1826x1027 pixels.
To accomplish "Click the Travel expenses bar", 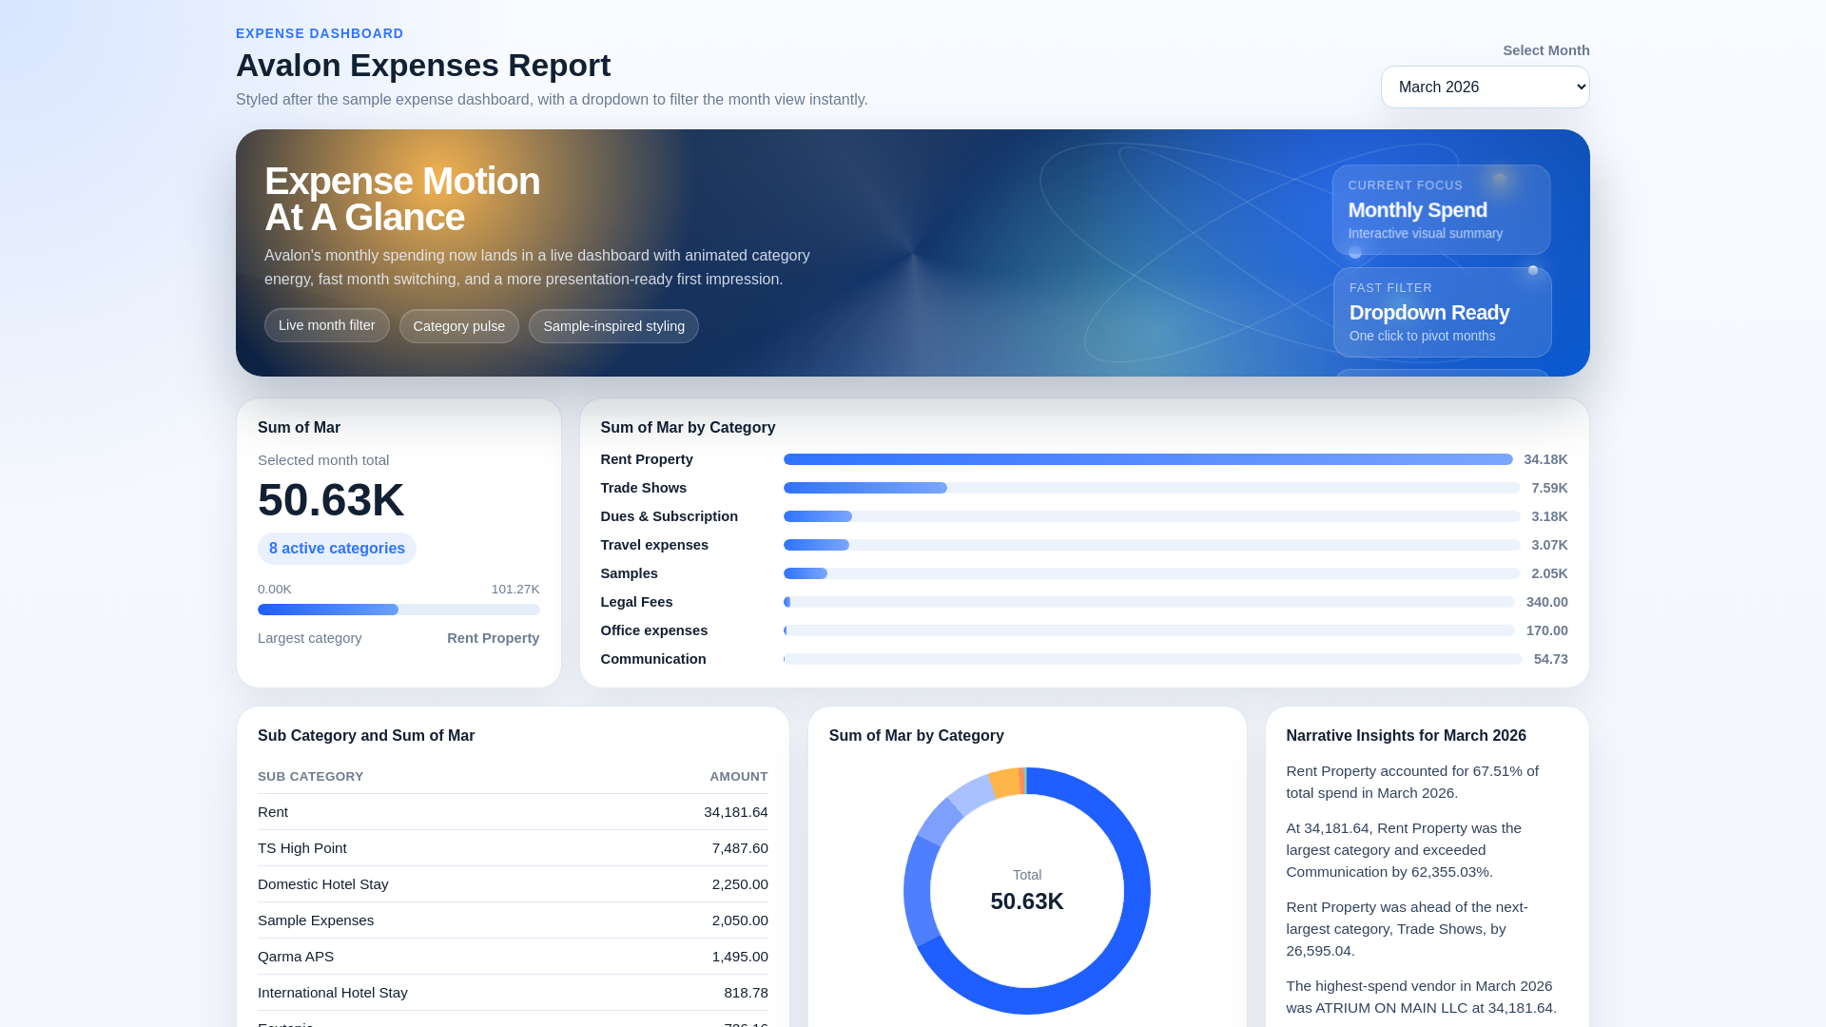I will 816,545.
